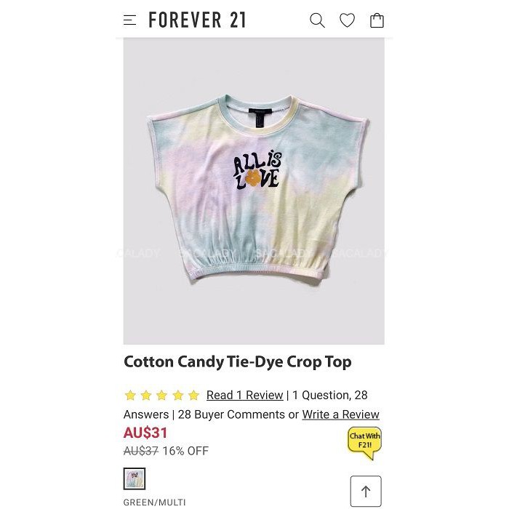This screenshot has height=509, width=509.
Task: Open the wishlist heart icon
Action: [x=347, y=20]
